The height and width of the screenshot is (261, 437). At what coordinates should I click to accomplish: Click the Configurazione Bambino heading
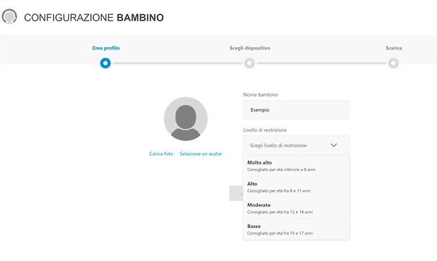[94, 18]
